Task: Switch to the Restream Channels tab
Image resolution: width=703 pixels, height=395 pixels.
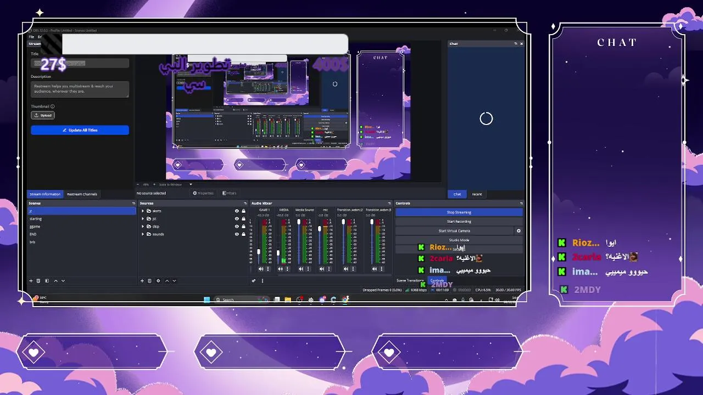Action: coord(82,194)
